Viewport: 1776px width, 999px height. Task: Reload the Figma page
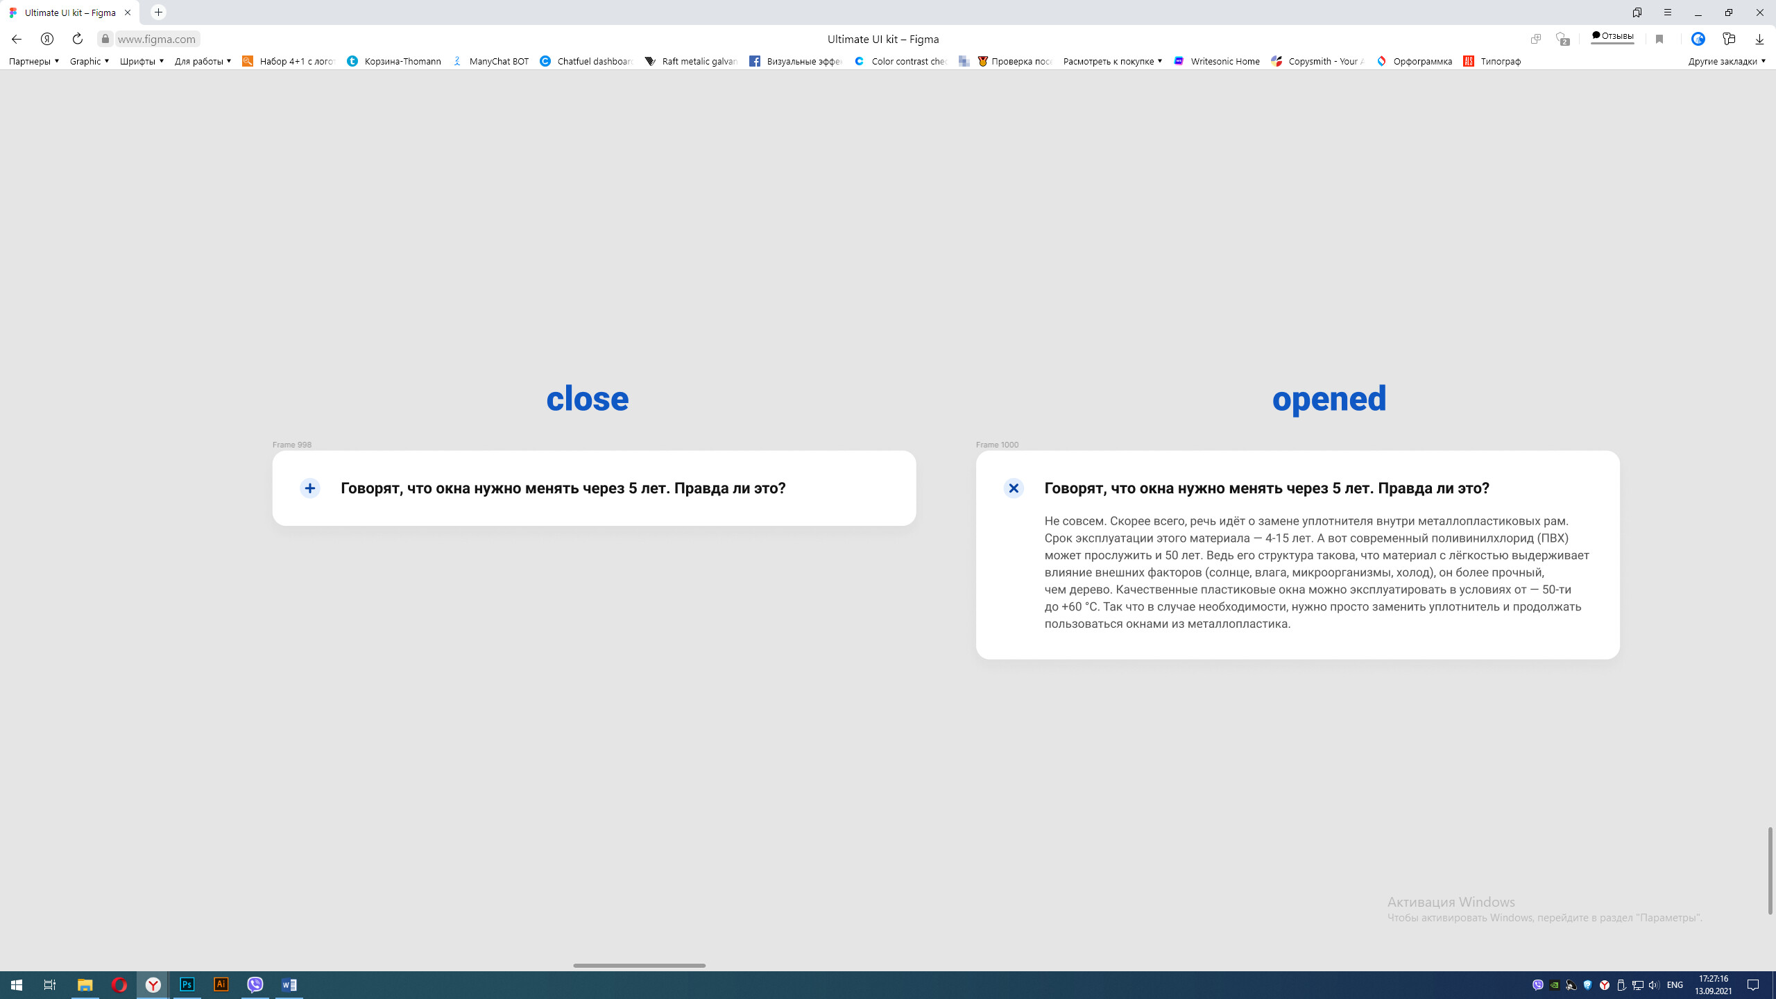pyautogui.click(x=78, y=39)
